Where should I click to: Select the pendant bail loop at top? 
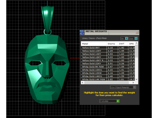point(47,20)
